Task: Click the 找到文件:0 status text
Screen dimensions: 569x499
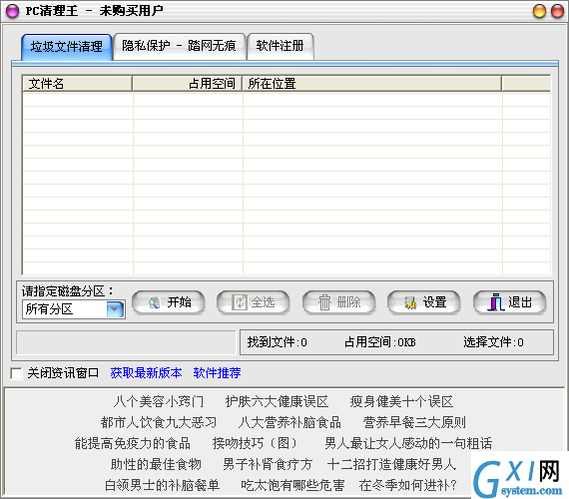Action: click(x=277, y=342)
